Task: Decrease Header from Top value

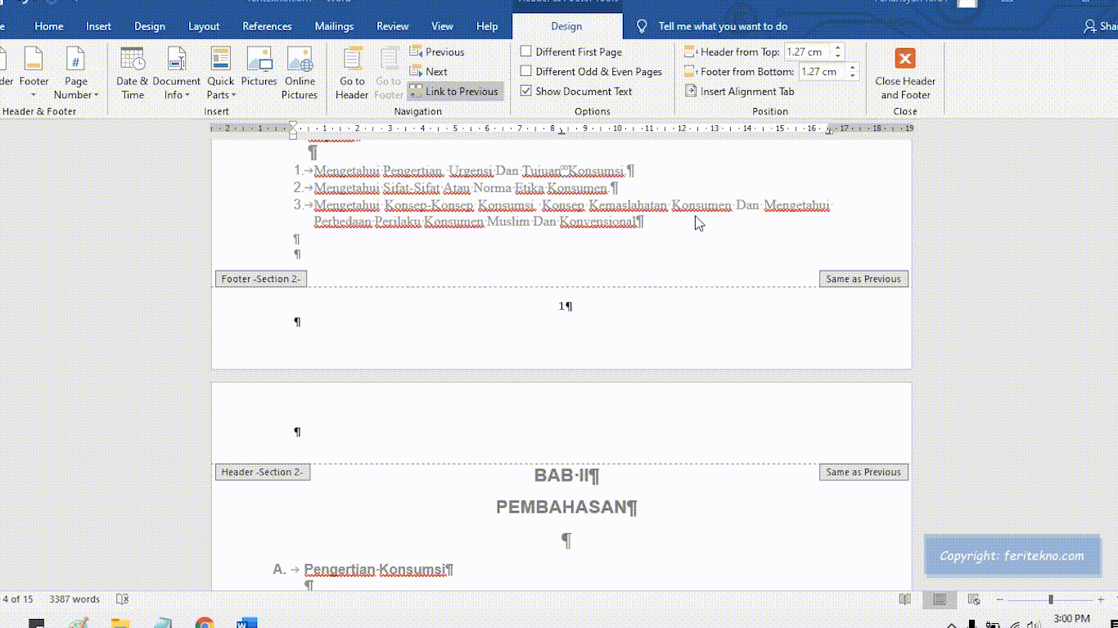Action: (837, 56)
